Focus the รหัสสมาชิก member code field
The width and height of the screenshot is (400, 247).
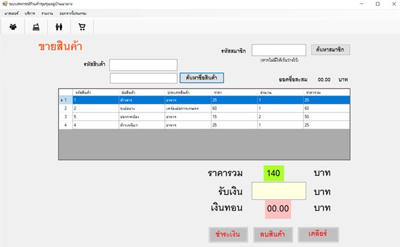coord(279,50)
